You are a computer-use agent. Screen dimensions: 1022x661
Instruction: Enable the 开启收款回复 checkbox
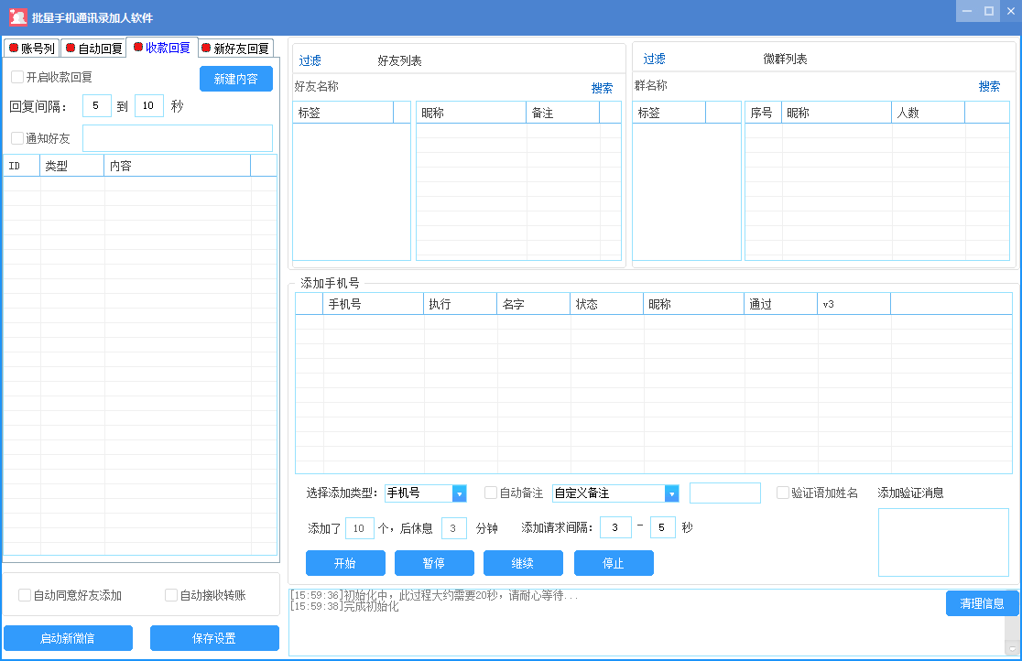tap(17, 77)
